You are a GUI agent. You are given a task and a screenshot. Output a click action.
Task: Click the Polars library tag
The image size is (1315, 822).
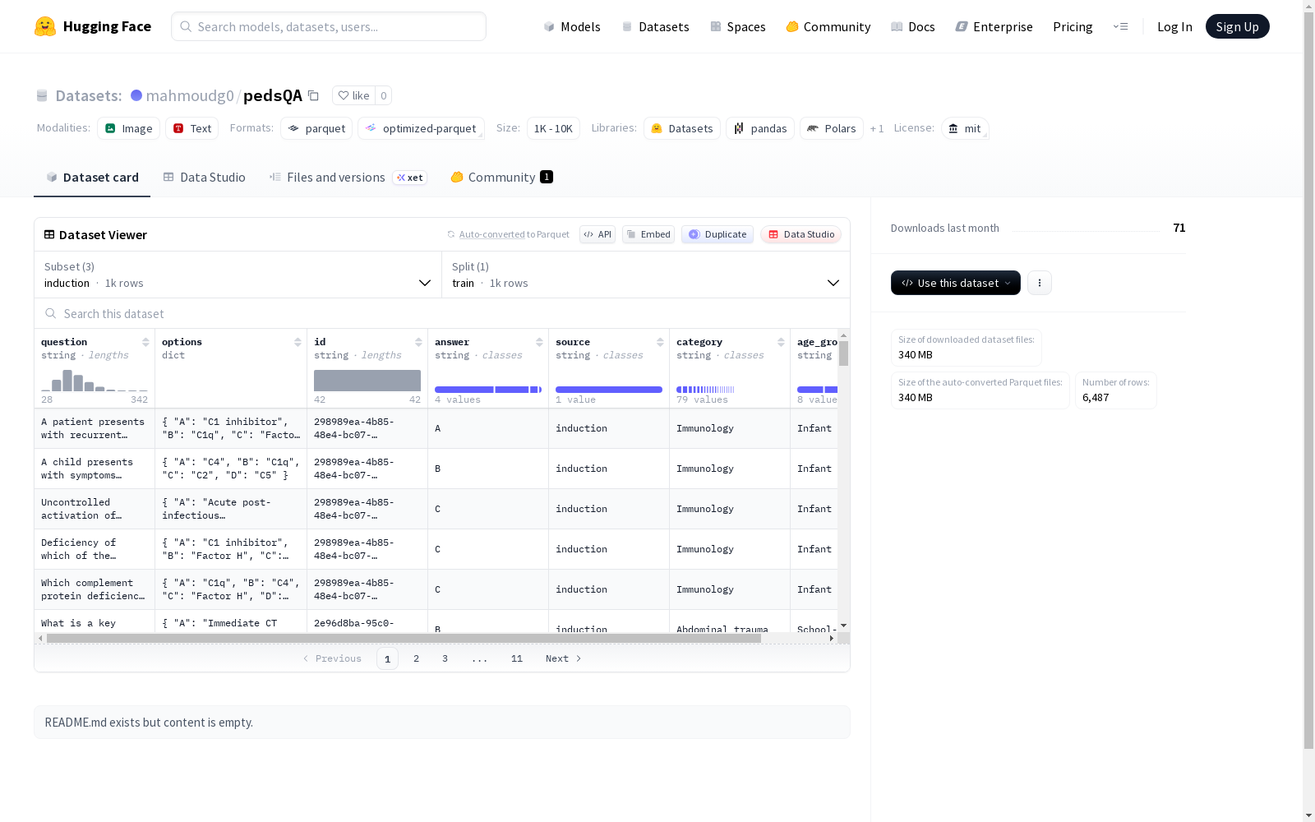(x=832, y=128)
